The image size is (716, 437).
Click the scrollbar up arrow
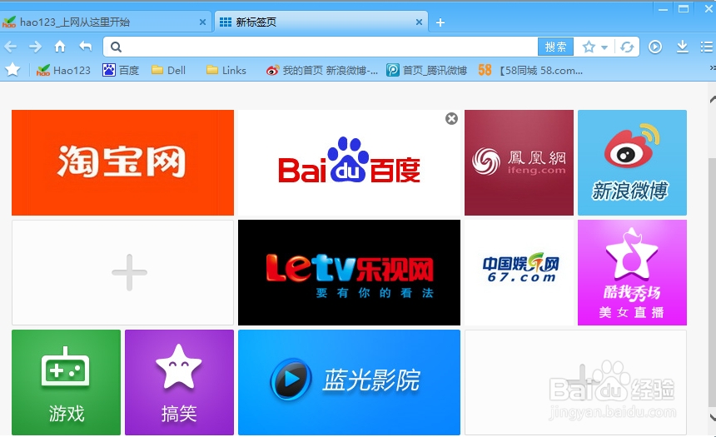click(713, 99)
